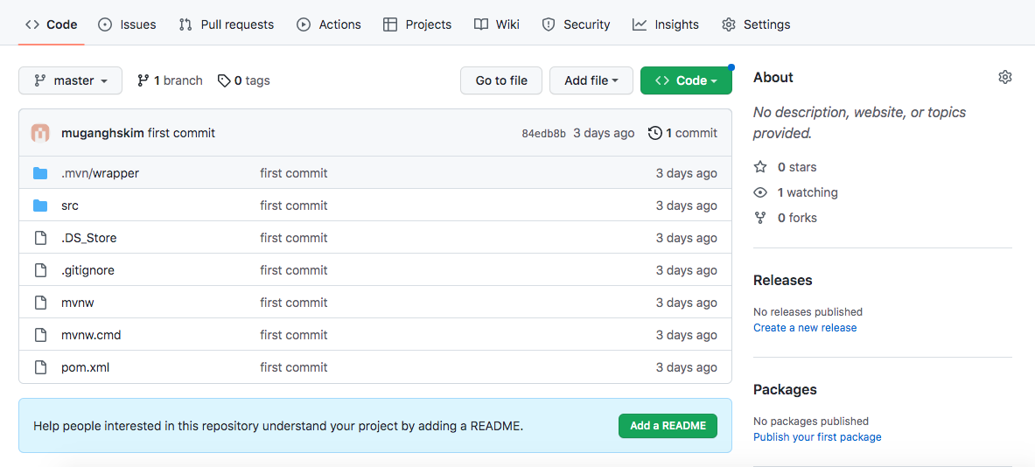
Task: Click the Insights graph icon
Action: click(639, 24)
